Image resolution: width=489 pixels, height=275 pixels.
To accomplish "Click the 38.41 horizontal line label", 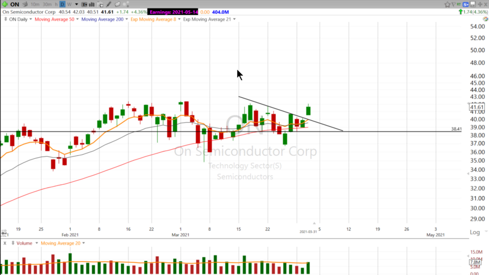I will click(456, 129).
